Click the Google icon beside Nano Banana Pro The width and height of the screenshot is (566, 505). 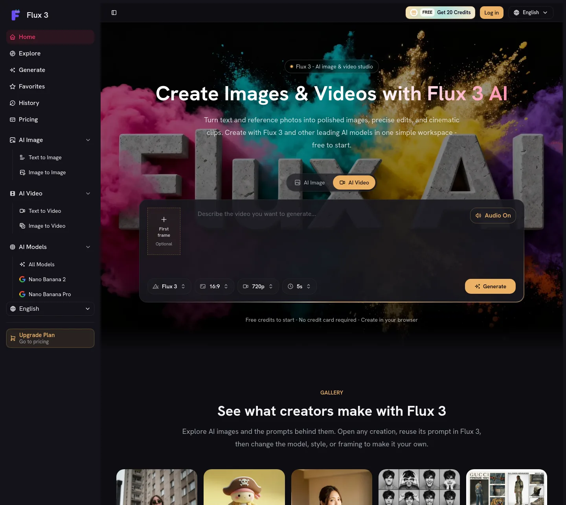tap(22, 294)
